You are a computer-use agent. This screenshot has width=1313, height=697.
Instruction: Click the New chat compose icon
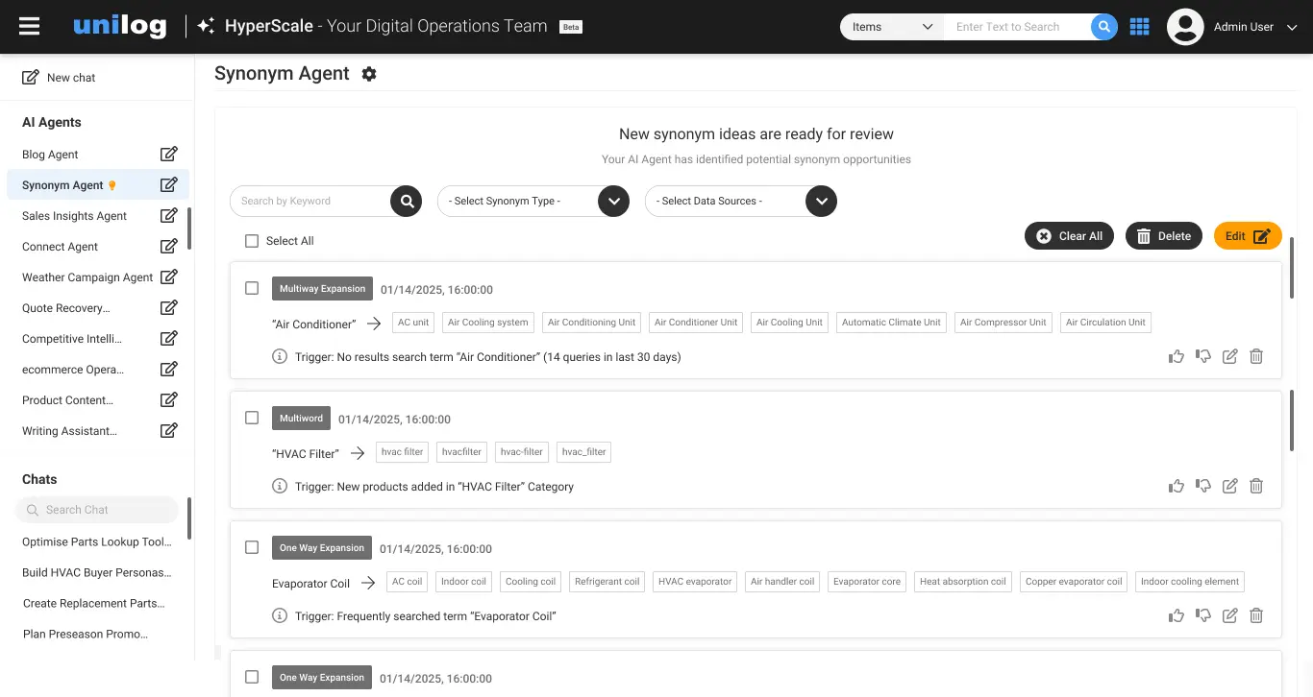(31, 78)
